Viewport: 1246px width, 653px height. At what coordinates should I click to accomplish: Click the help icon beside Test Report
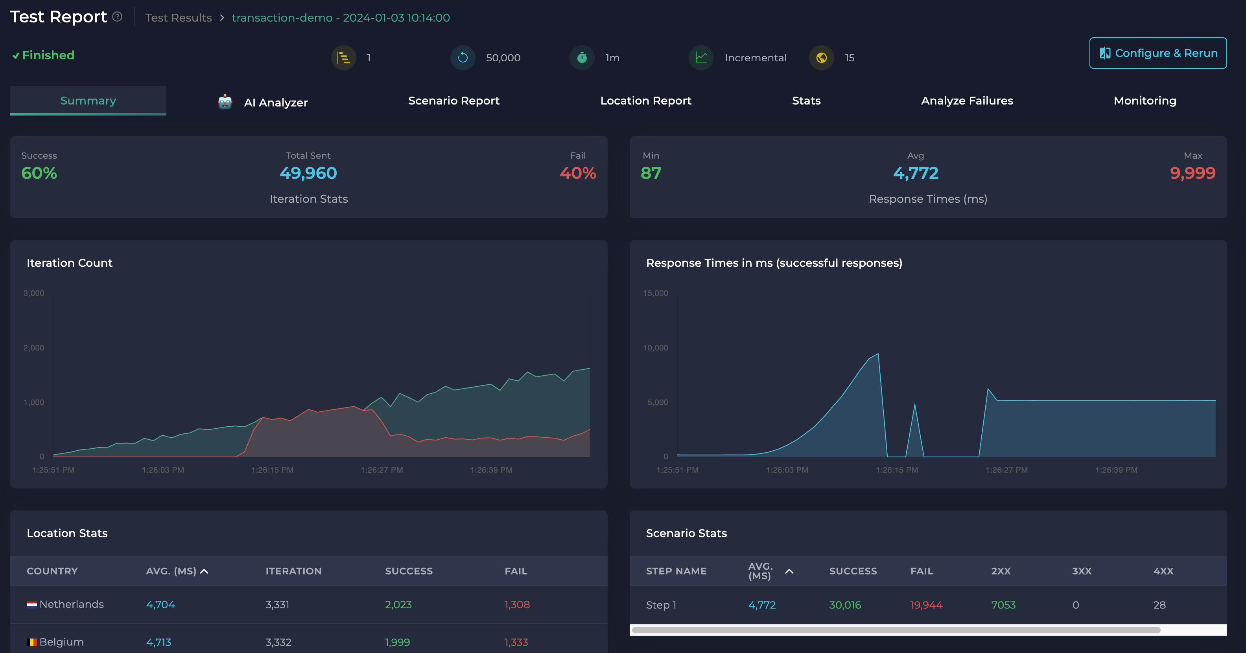tap(117, 17)
